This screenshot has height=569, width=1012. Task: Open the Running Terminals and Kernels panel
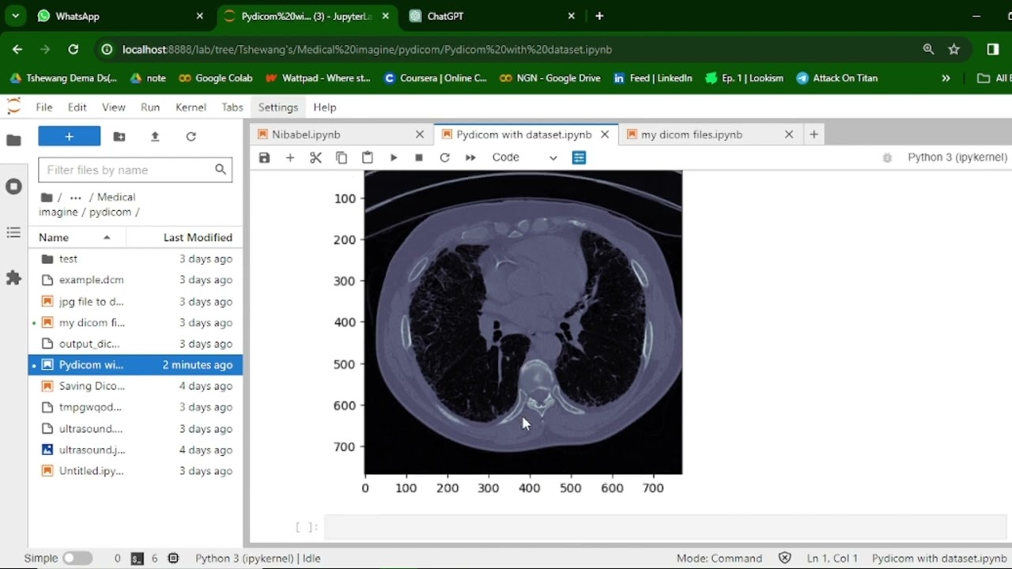click(x=13, y=187)
